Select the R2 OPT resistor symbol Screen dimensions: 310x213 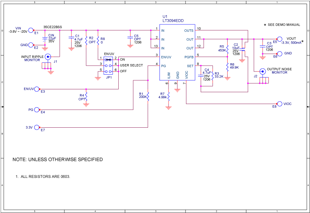click(86, 40)
